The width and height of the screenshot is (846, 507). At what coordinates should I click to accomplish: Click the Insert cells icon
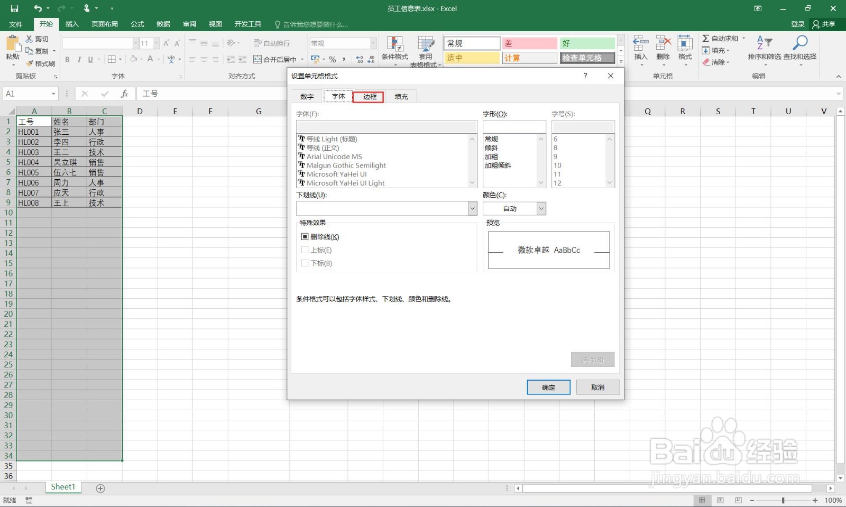point(640,43)
